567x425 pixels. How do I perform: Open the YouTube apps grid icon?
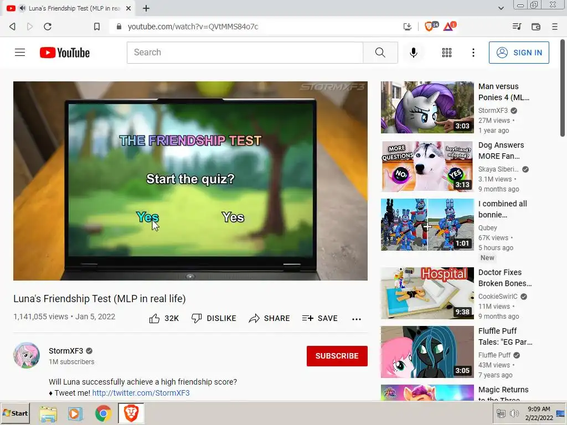pyautogui.click(x=447, y=53)
